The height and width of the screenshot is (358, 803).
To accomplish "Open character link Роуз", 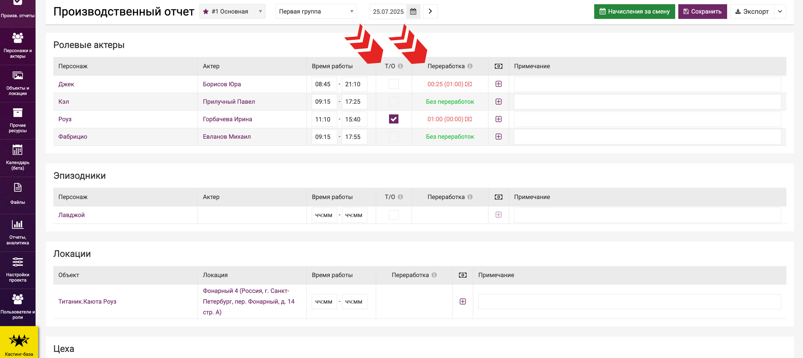I will point(65,119).
